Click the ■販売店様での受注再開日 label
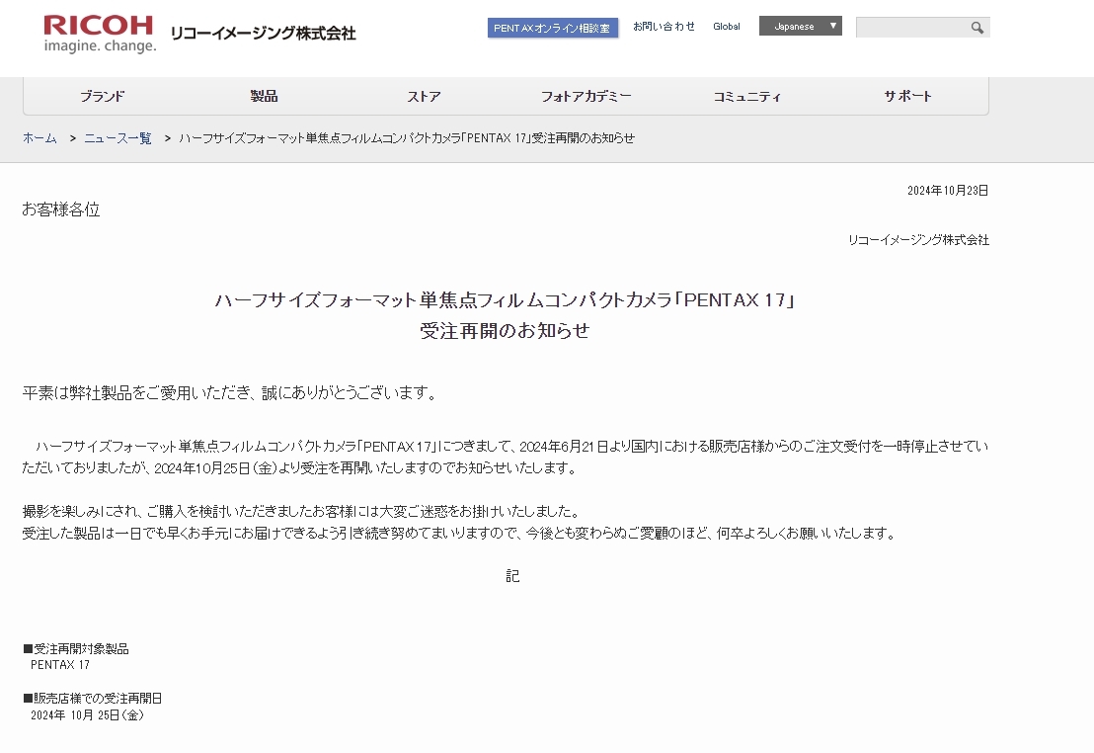Screen dimensions: 1094x753 [92, 699]
